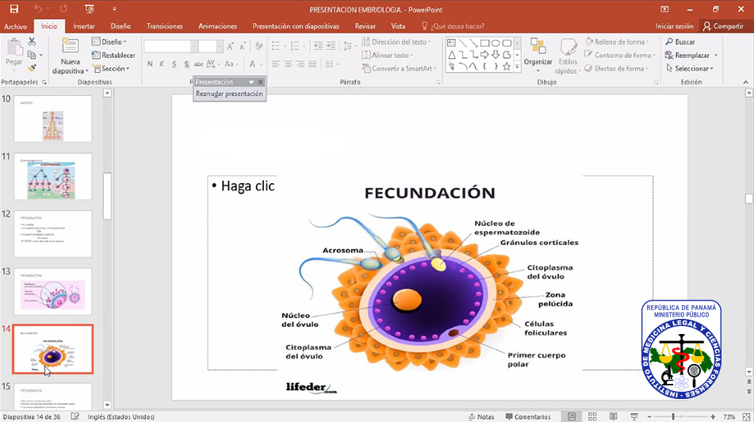Justify the paragraph text
The width and height of the screenshot is (754, 422).
click(312, 63)
